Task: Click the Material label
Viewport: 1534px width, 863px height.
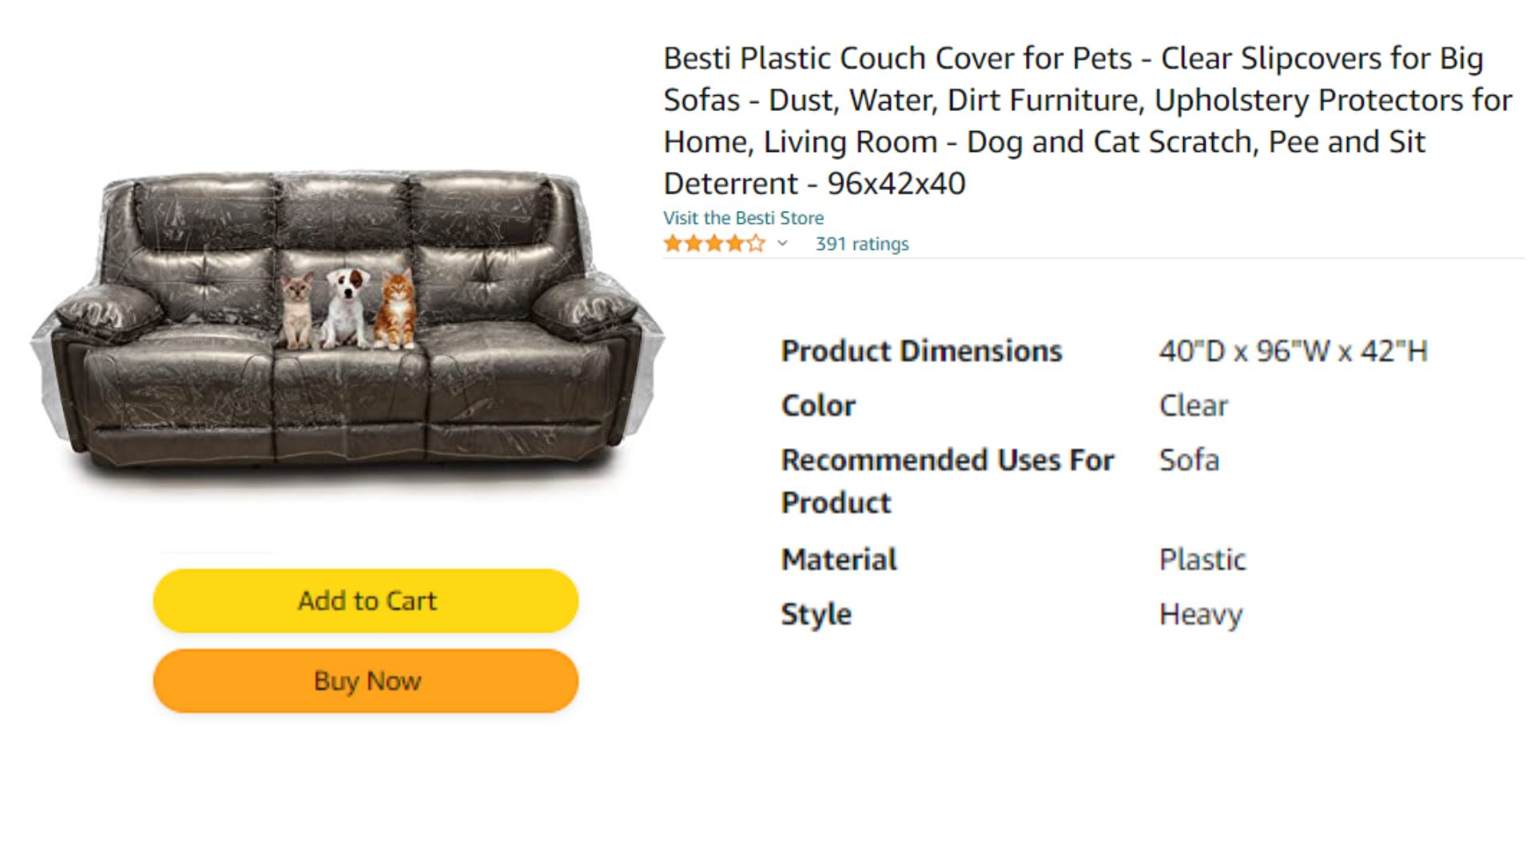Action: pyautogui.click(x=839, y=559)
